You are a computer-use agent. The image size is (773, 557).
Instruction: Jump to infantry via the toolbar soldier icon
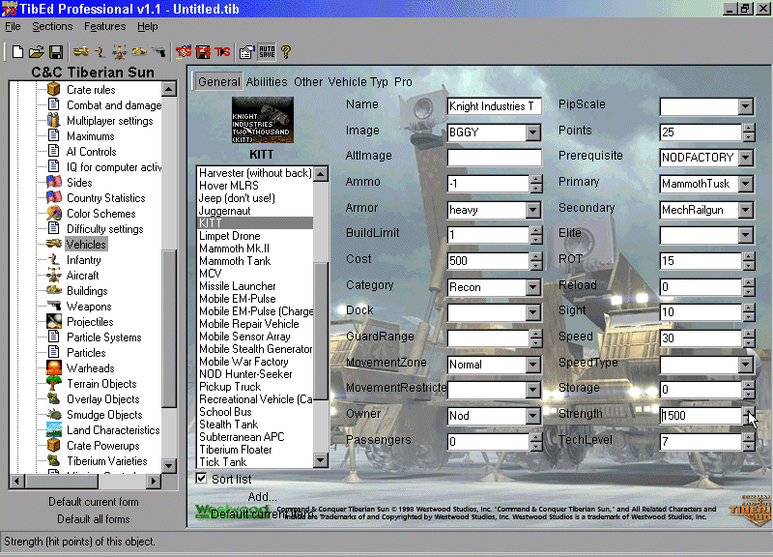(100, 52)
